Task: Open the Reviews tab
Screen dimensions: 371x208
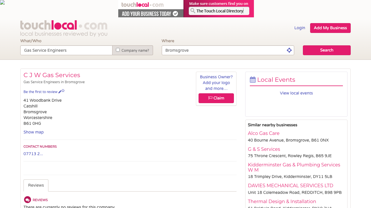Action: (x=36, y=185)
